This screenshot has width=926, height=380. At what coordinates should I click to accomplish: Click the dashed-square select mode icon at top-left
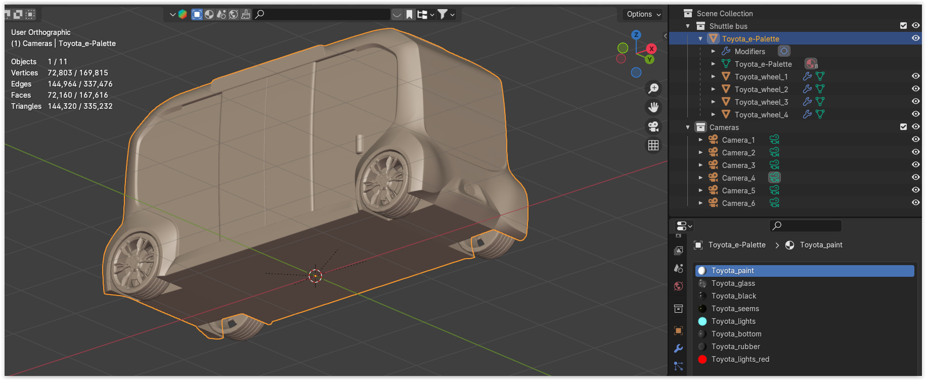(x=30, y=14)
